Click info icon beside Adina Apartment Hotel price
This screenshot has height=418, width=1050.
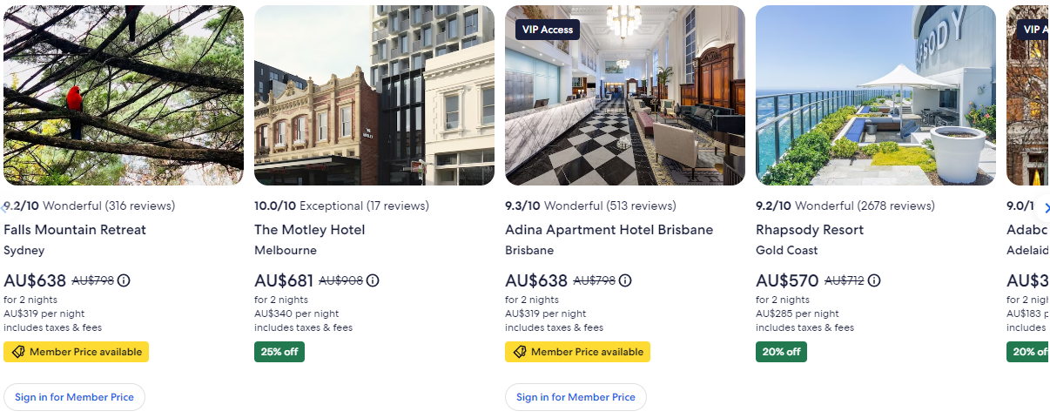pyautogui.click(x=625, y=280)
